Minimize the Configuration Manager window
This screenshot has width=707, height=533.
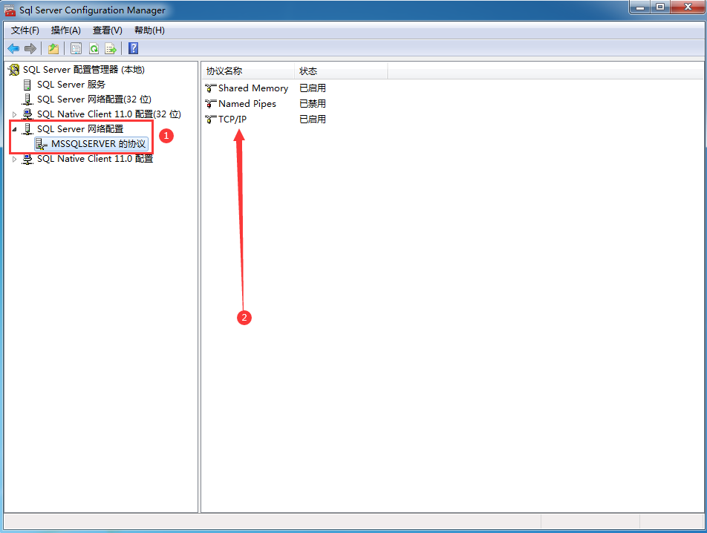coord(640,7)
